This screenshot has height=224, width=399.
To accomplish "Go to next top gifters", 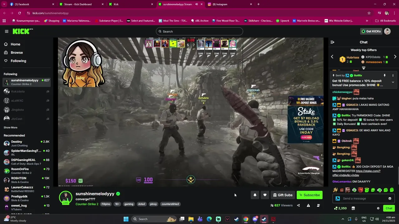I will pos(395,57).
